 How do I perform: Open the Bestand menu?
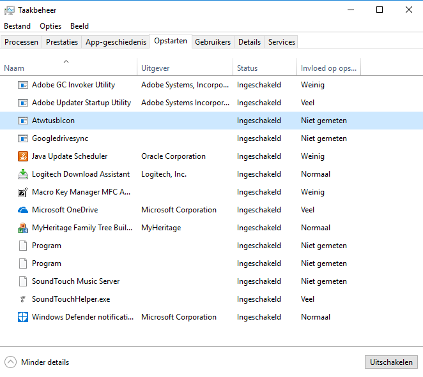[17, 26]
